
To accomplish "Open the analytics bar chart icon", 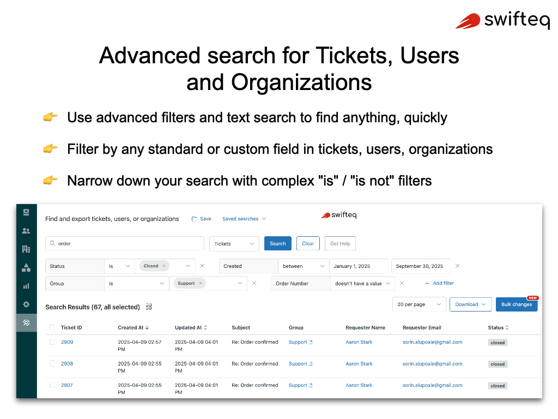I will click(26, 285).
